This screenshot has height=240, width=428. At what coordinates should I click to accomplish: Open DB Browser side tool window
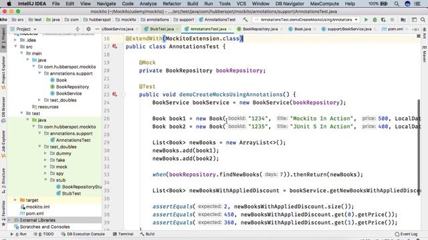pos(3,109)
